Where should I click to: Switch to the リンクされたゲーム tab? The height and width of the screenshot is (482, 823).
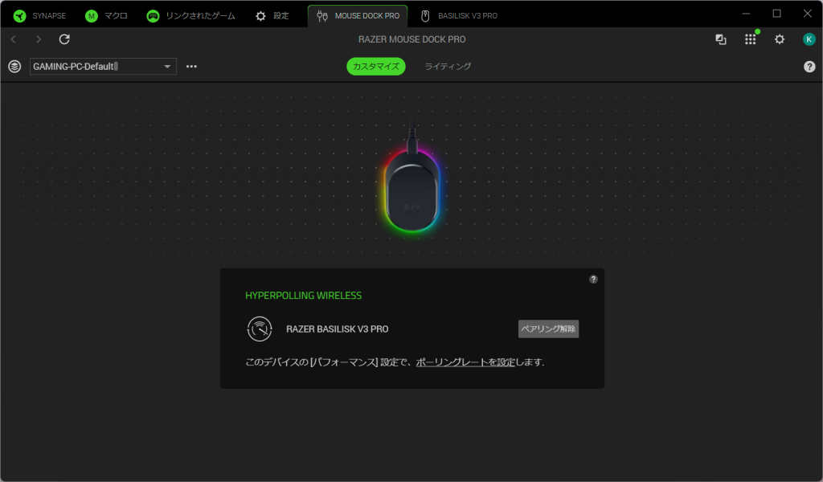[x=191, y=16]
